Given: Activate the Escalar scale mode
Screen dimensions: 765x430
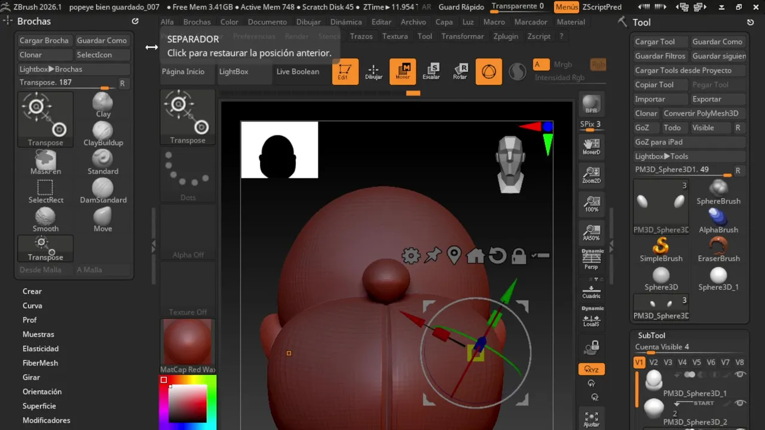Looking at the screenshot, I should 432,72.
